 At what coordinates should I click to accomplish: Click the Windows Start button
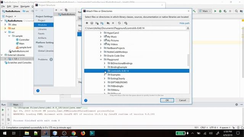pos(5,133)
